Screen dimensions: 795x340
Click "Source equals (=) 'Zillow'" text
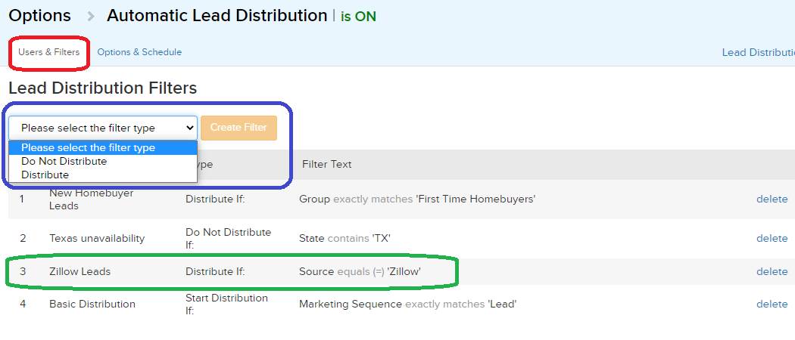(360, 272)
